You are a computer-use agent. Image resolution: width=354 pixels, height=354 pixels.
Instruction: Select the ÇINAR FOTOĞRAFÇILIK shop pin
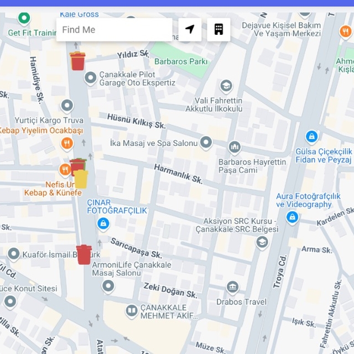(x=102, y=223)
